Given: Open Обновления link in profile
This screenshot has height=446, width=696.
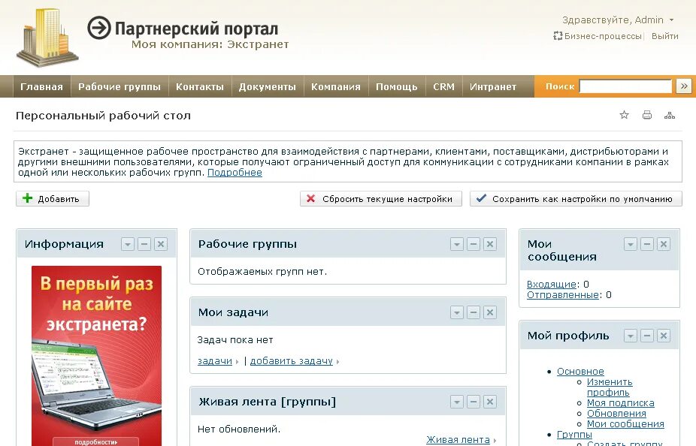Looking at the screenshot, I should coord(616,414).
